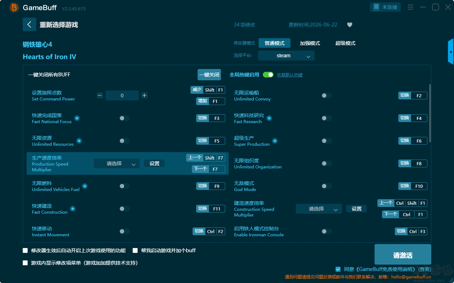Click the vertical scrollbar of cheat list
This screenshot has height=283, width=454.
click(x=430, y=113)
